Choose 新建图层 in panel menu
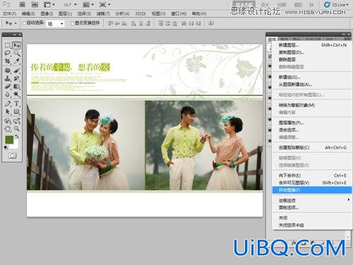The height and width of the screenshot is (265, 353). 312,45
